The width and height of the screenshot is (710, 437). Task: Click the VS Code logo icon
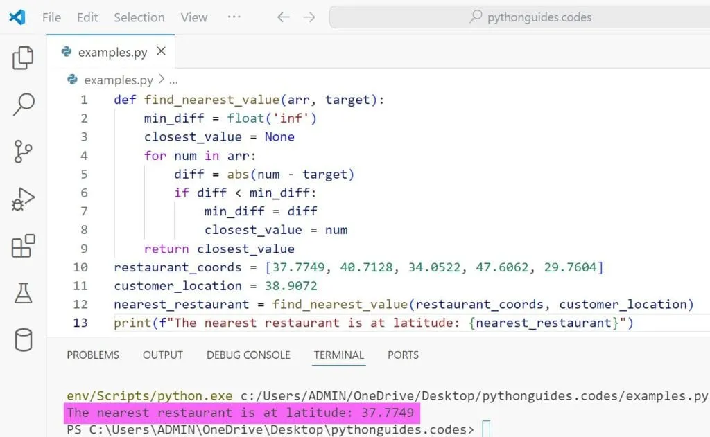pyautogui.click(x=17, y=17)
